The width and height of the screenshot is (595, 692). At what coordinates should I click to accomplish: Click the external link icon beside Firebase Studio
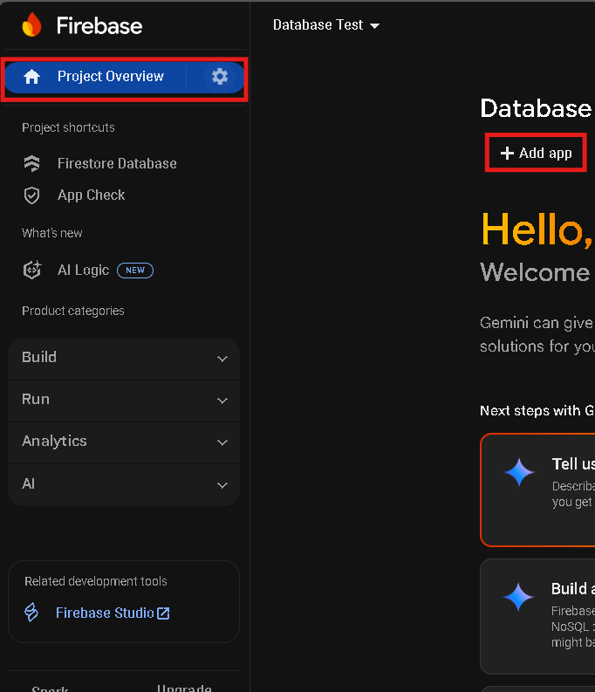pos(163,613)
